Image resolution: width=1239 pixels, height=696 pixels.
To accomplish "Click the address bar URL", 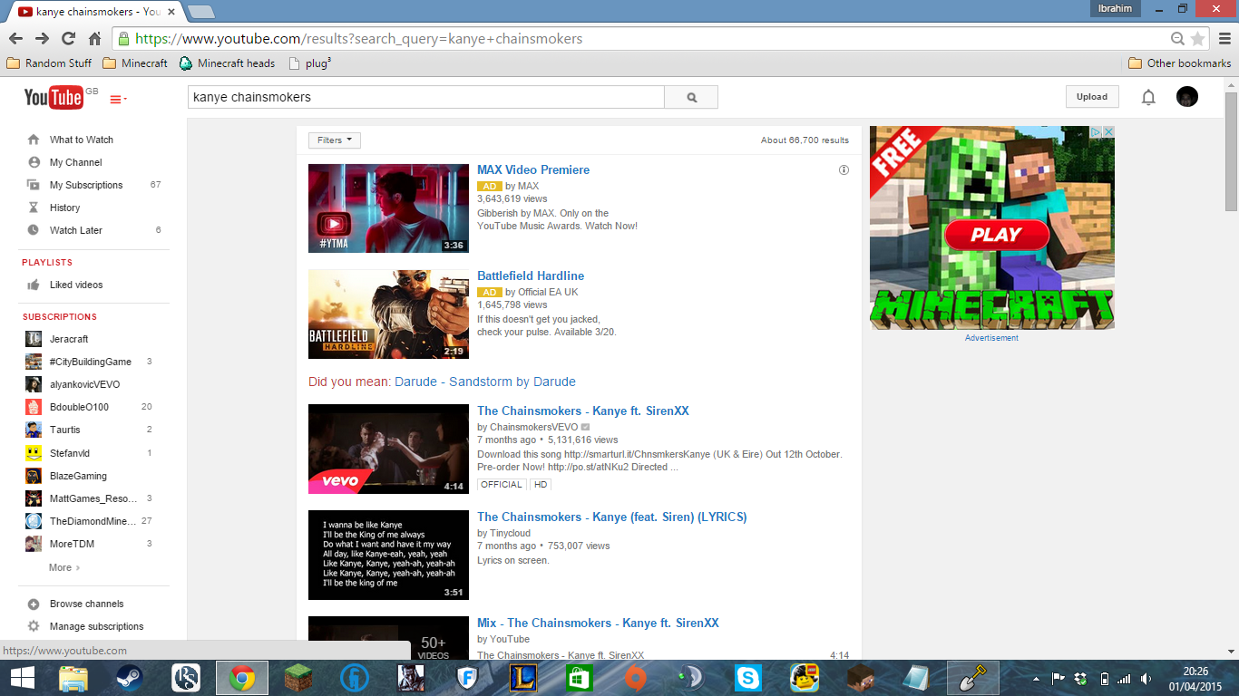I will click(358, 39).
